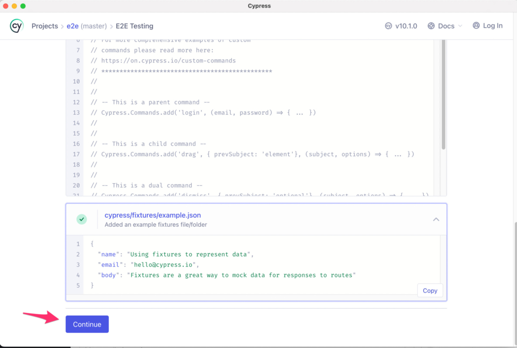517x348 pixels.
Task: Open the Projects breadcrumb link
Action: point(45,25)
